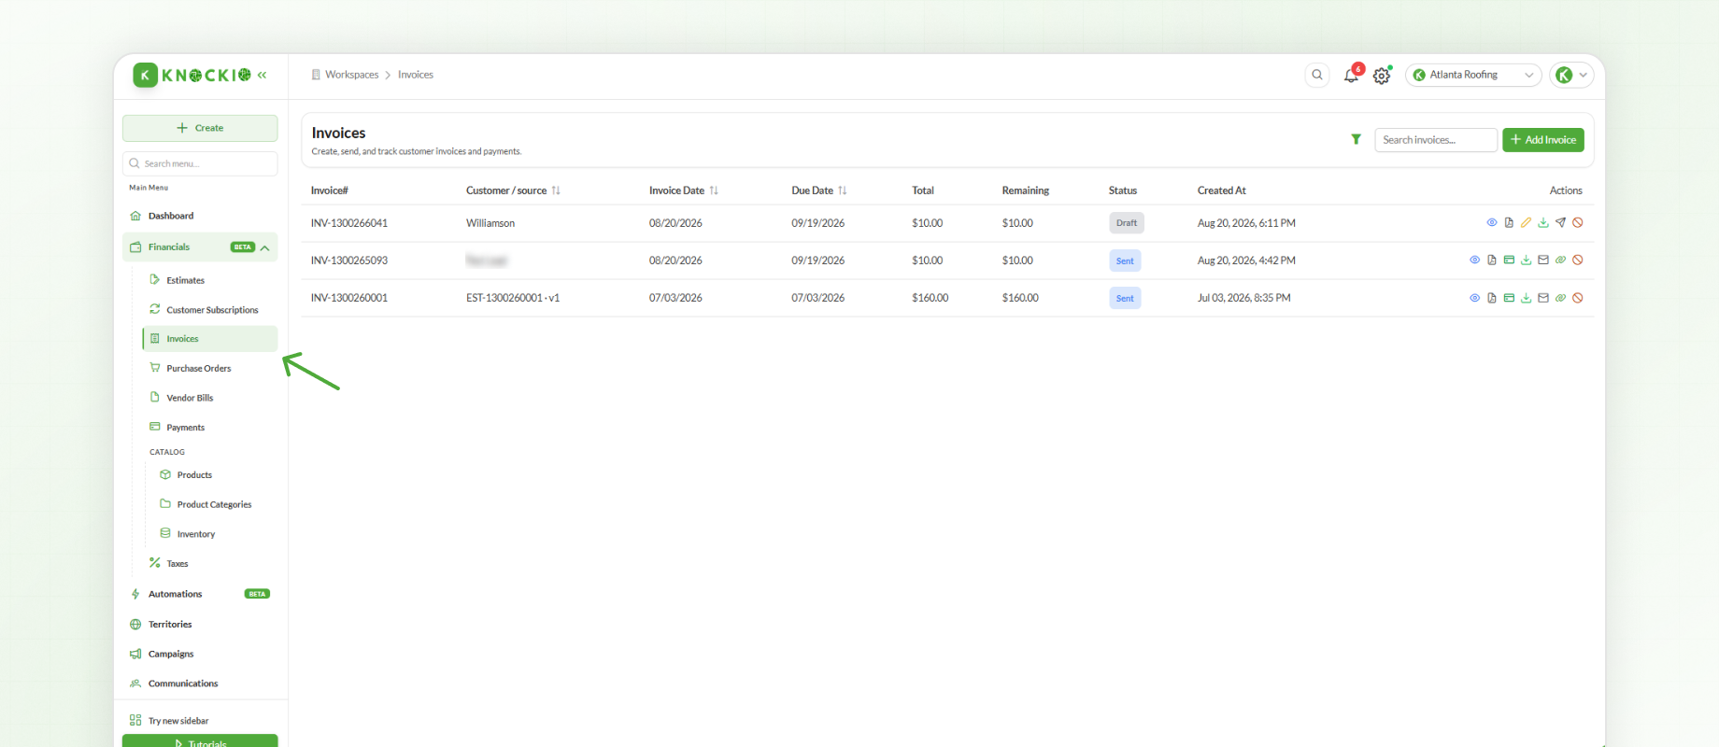Viewport: 1719px width, 747px height.
Task: Edit draft invoice INV-1300266041 with pencil
Action: click(1526, 222)
